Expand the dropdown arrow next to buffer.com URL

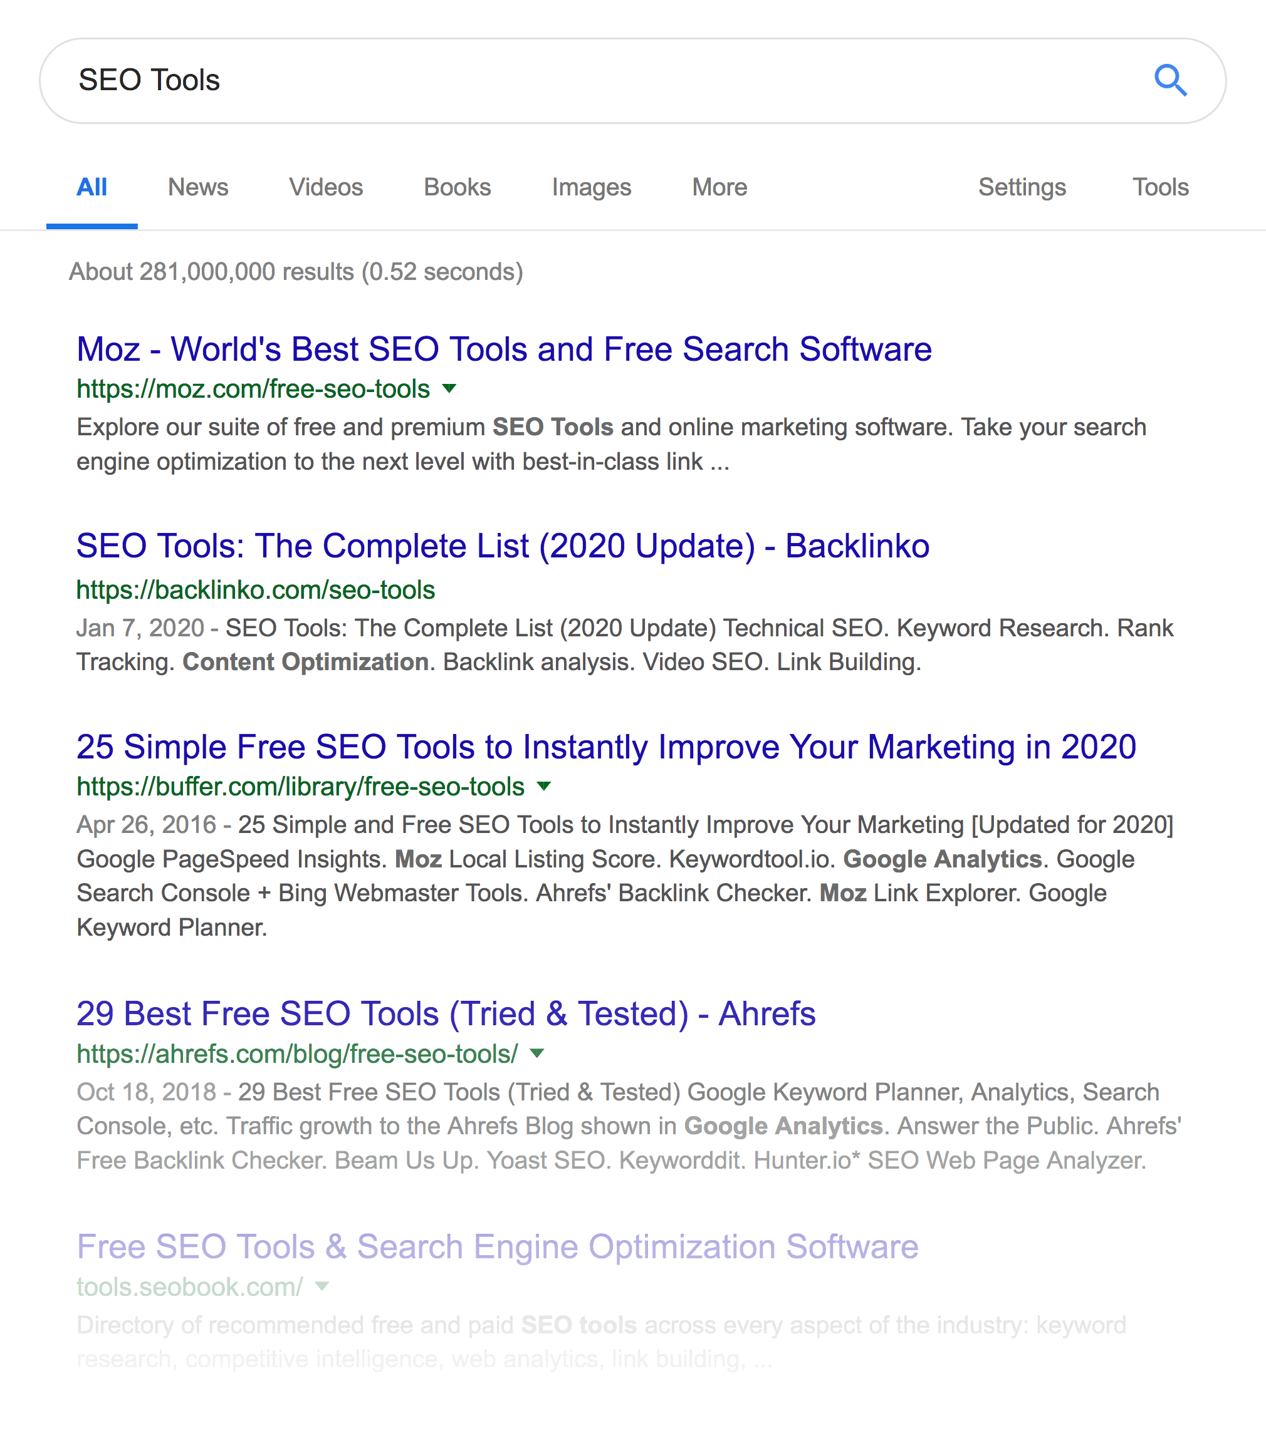click(543, 787)
